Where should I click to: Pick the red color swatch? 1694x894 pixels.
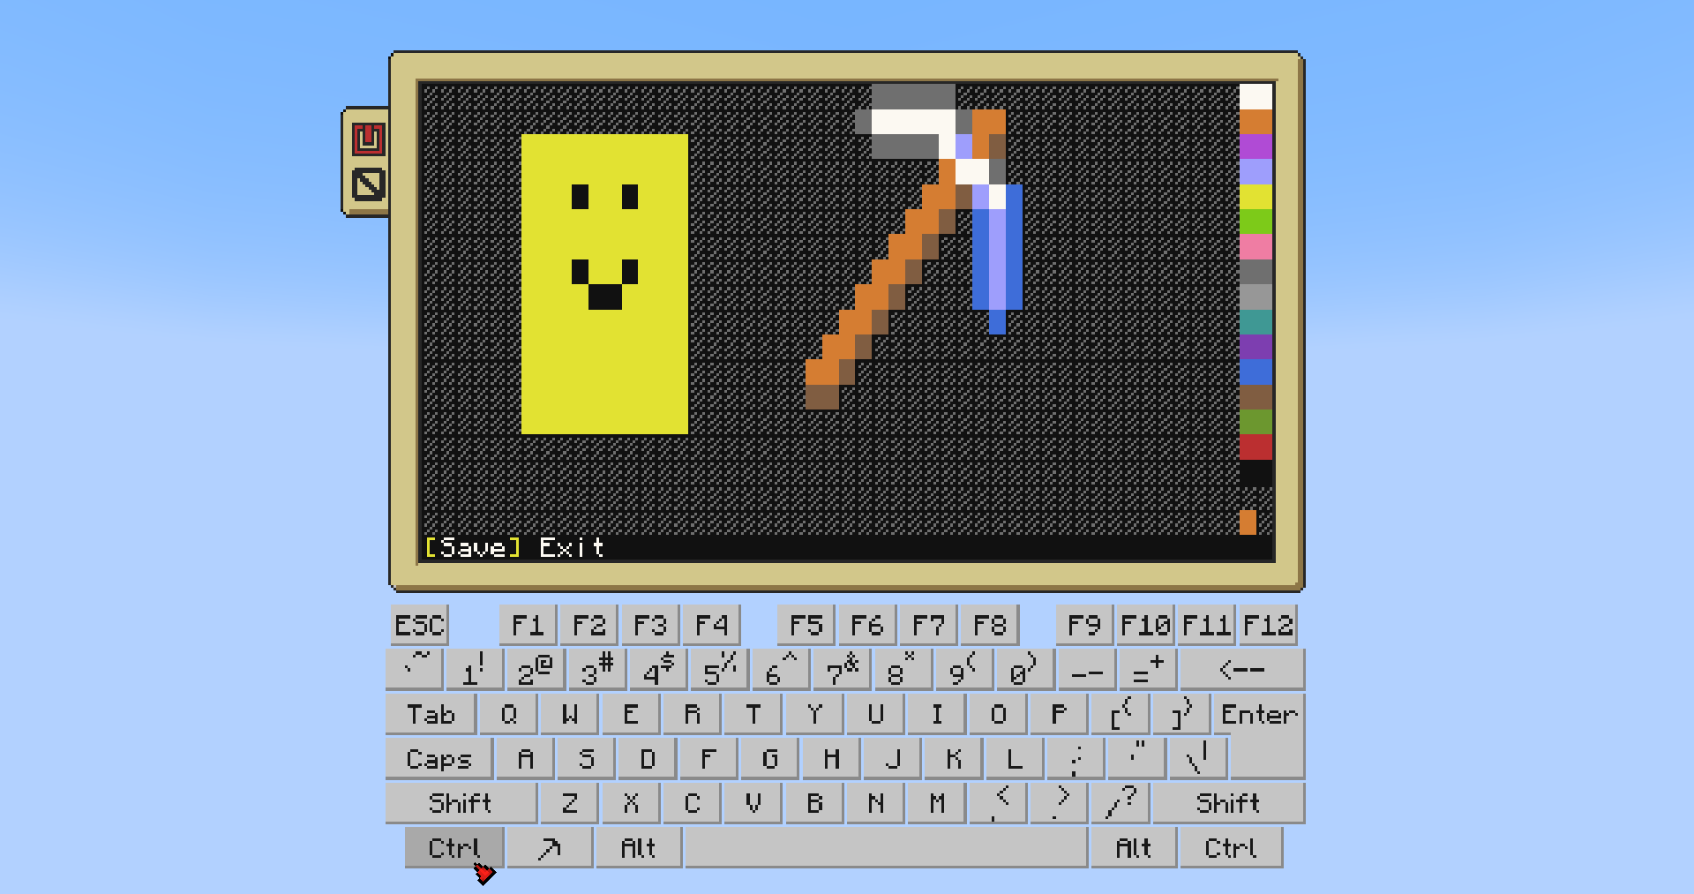pyautogui.click(x=1256, y=447)
